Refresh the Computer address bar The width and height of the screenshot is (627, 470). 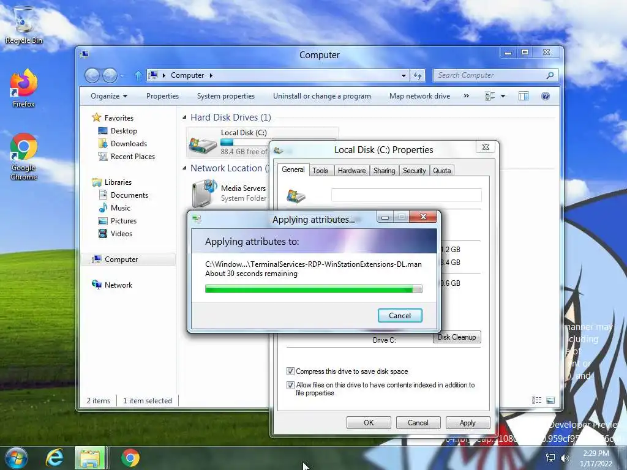click(x=418, y=75)
